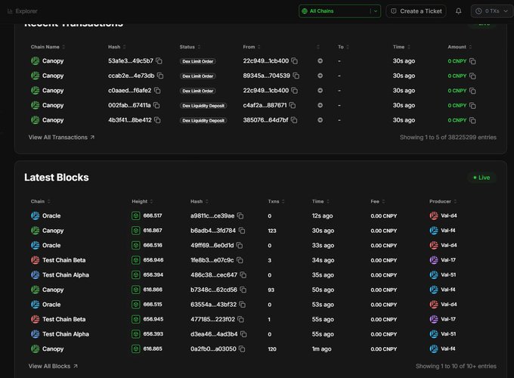514x378 pixels.
Task: Copy amount in 4b3f41...8be412 row
Action: click(472, 120)
